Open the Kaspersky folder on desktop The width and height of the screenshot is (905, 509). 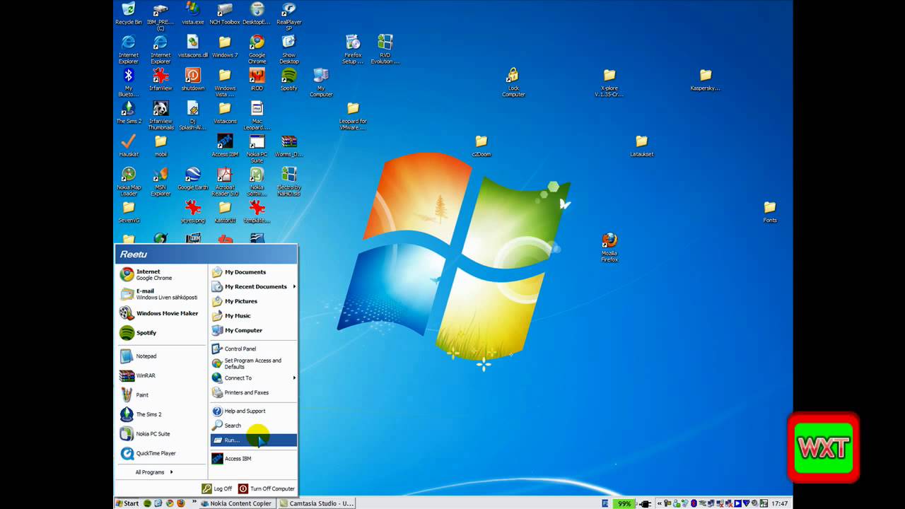705,79
